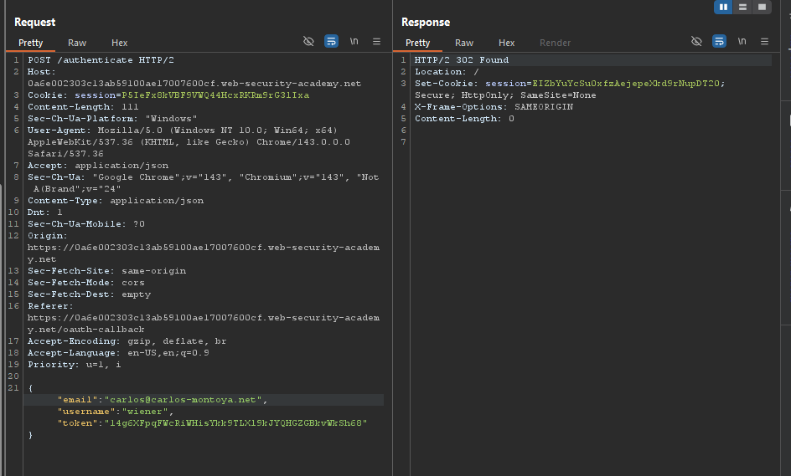791x476 pixels.
Task: Click the Sec-Ch-Ua-Platform "Windows" header
Action: pyautogui.click(x=112, y=118)
